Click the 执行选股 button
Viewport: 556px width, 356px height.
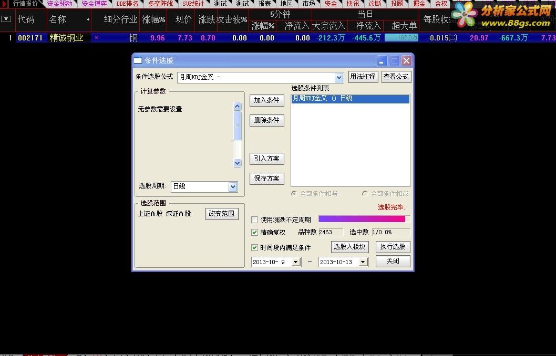(393, 247)
